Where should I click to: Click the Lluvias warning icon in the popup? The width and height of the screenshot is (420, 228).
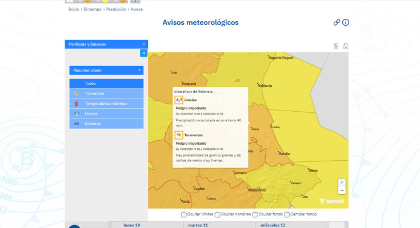pyautogui.click(x=179, y=100)
